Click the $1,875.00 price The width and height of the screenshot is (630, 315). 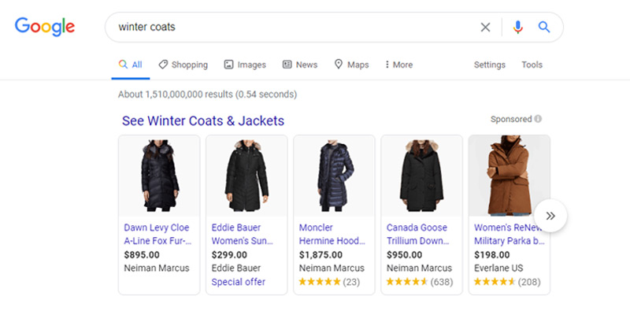[321, 254]
